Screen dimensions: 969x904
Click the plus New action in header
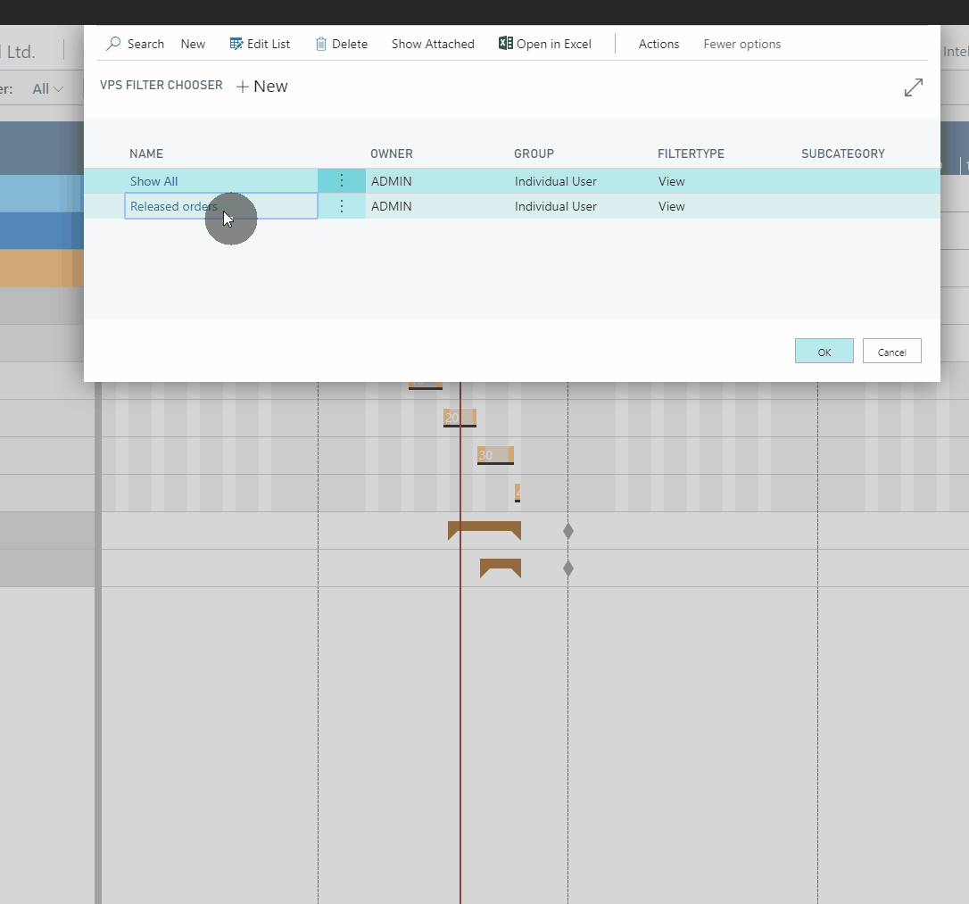[261, 87]
